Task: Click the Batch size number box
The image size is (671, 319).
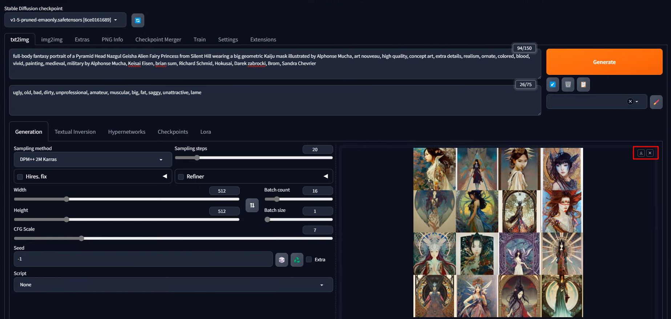Action: click(x=318, y=211)
